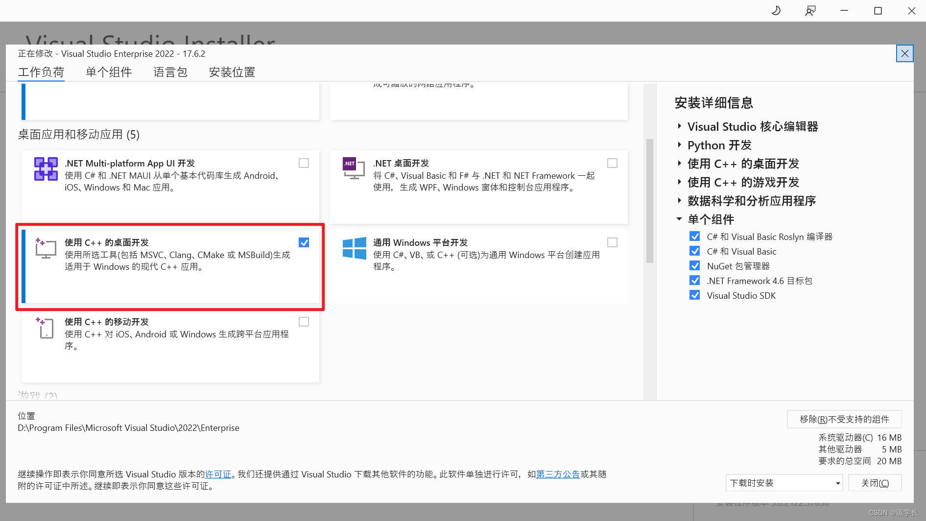926x521 pixels.
Task: Minimize the Visual Studio Installer window
Action: [x=844, y=10]
